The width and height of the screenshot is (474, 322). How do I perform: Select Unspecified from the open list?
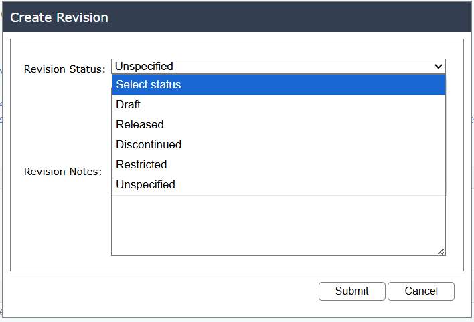(x=145, y=185)
